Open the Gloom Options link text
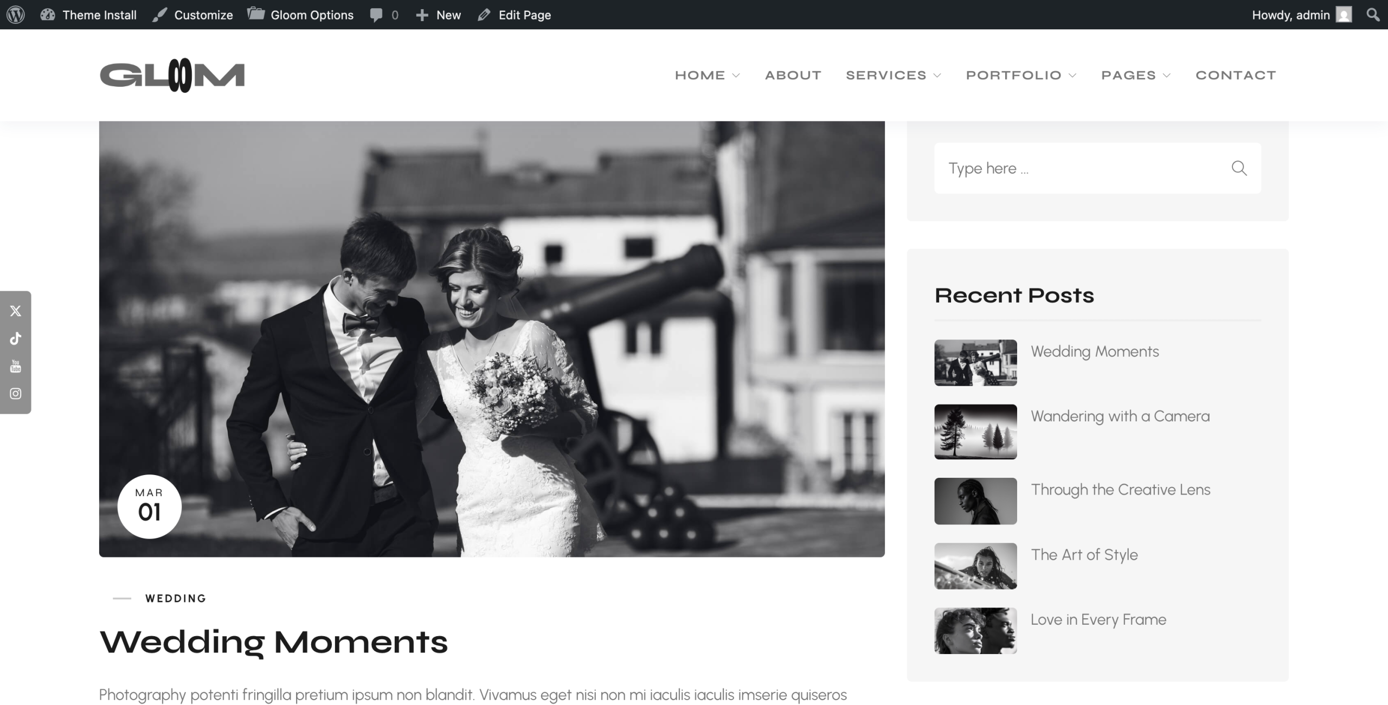The height and width of the screenshot is (705, 1388). tap(312, 15)
